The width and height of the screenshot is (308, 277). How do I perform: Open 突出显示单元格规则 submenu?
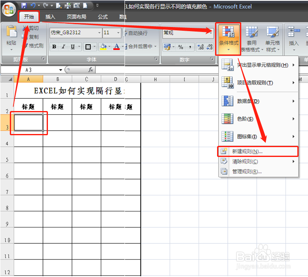pos(258,65)
